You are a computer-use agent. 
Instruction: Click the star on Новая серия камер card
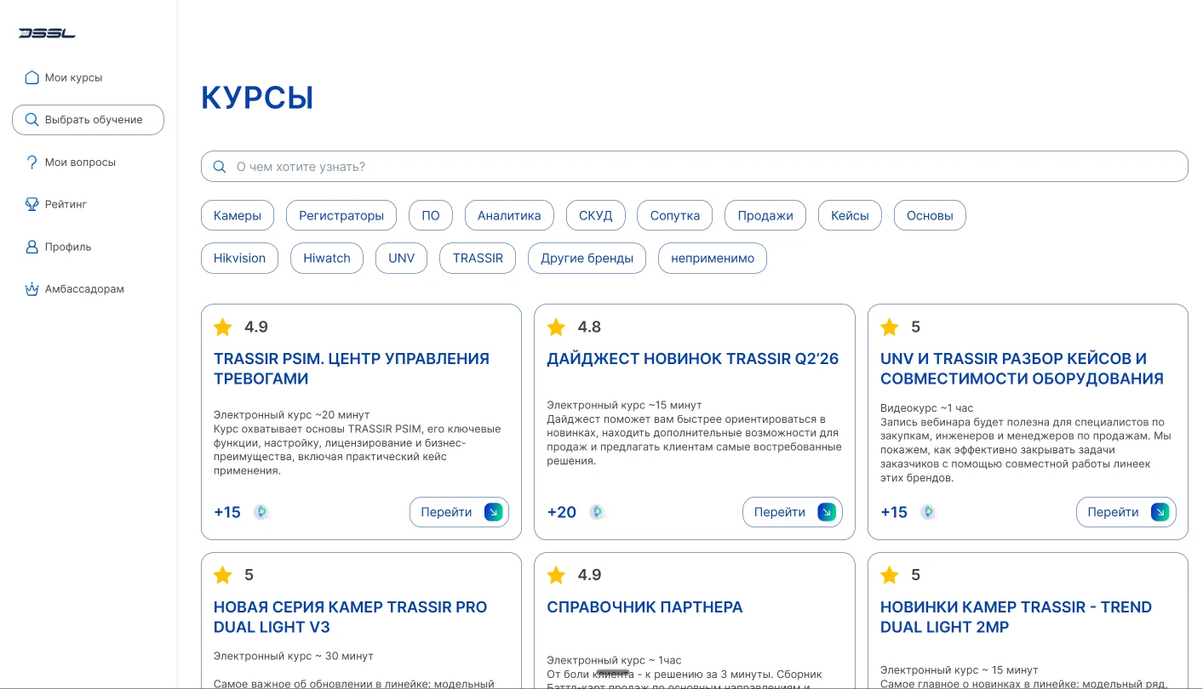click(223, 575)
